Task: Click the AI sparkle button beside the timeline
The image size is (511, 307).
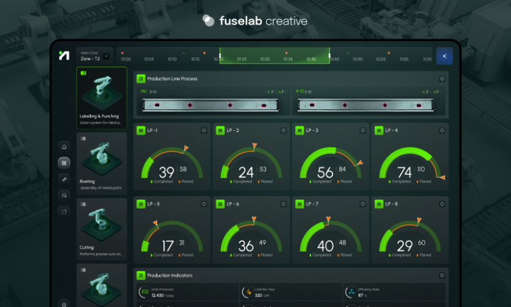Action: point(445,56)
